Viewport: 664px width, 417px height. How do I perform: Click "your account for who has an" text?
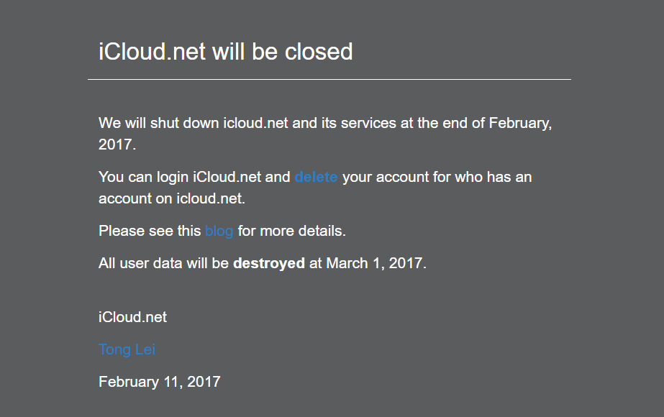point(437,177)
